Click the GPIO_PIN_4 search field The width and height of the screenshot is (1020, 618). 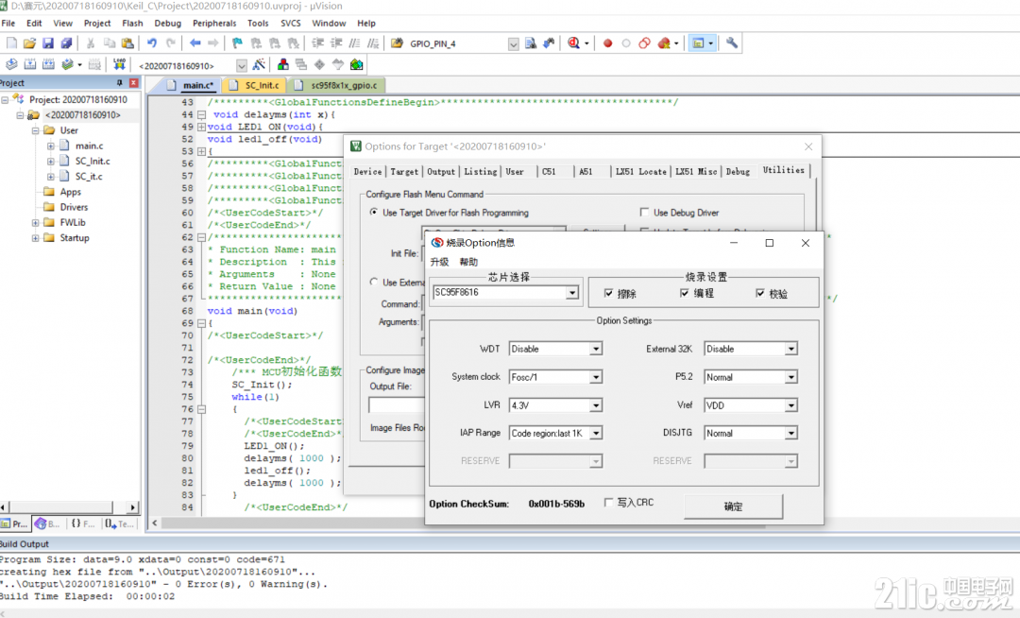(458, 44)
